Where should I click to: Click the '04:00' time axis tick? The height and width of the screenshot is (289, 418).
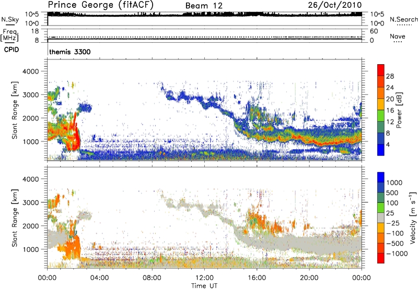[x=99, y=278]
